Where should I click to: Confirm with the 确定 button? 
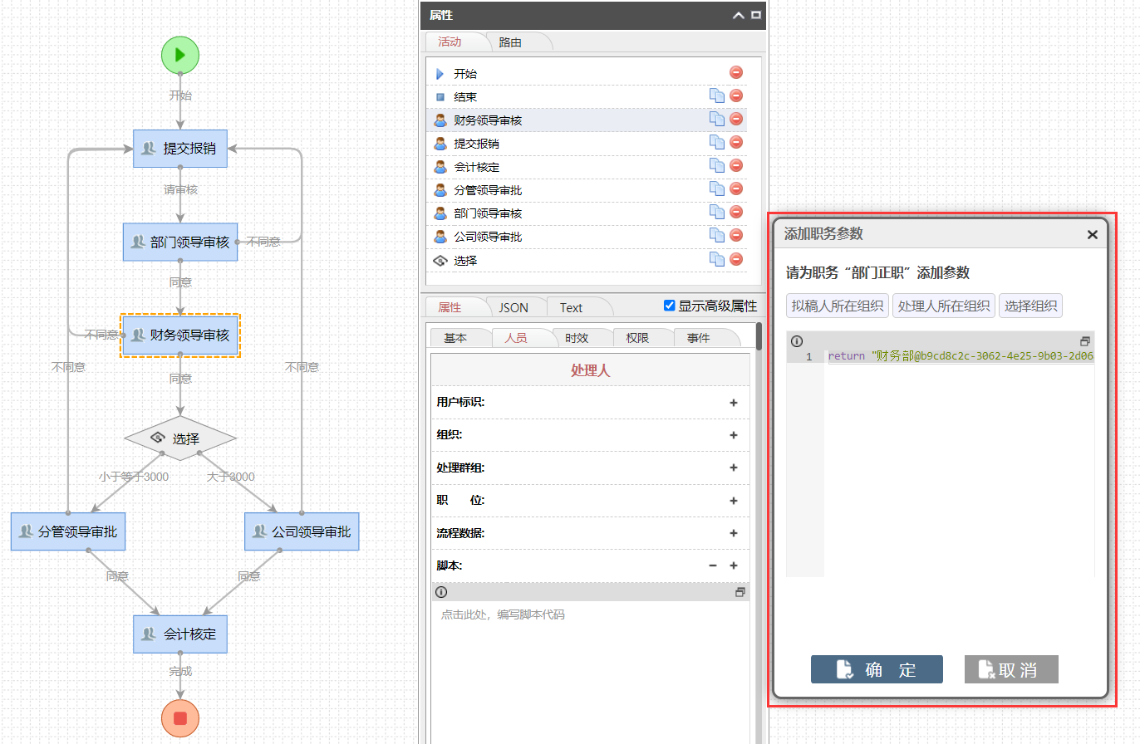[877, 669]
